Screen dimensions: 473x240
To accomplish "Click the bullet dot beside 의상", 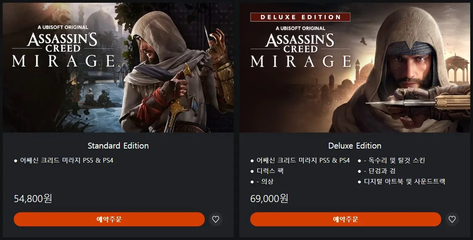I will pyautogui.click(x=251, y=181).
